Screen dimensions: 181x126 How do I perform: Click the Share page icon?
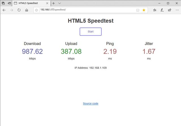169,10
